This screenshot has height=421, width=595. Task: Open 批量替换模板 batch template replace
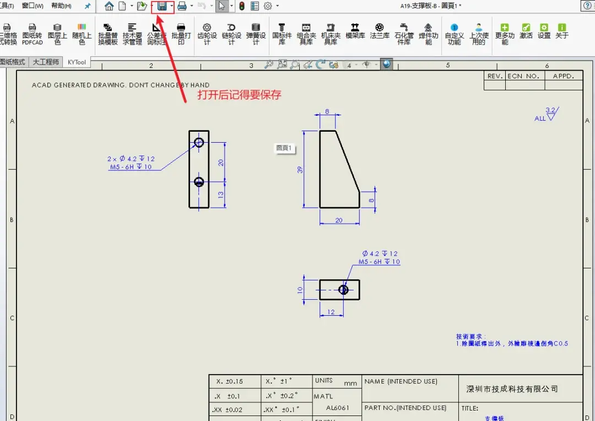108,34
